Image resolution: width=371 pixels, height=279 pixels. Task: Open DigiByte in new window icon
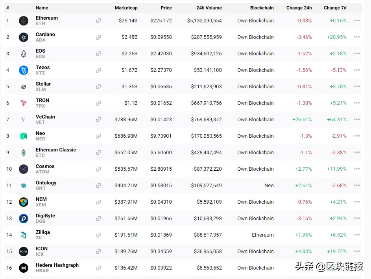coord(98,219)
